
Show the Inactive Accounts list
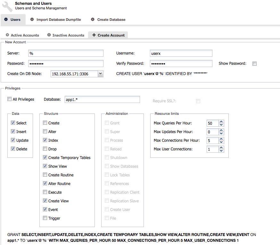point(66,35)
